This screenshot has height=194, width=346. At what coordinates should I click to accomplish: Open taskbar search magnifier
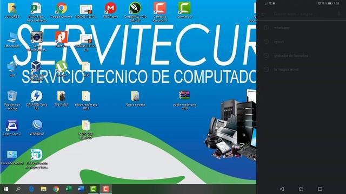[18, 189]
